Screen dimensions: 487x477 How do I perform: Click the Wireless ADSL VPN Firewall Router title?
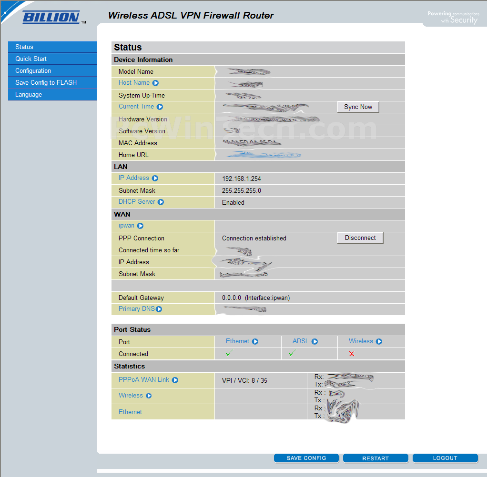click(191, 16)
